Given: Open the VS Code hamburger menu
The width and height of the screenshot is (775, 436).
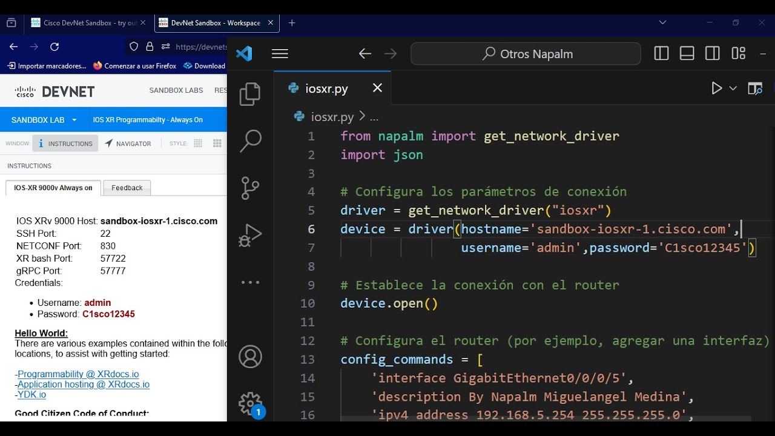Looking at the screenshot, I should (x=280, y=54).
